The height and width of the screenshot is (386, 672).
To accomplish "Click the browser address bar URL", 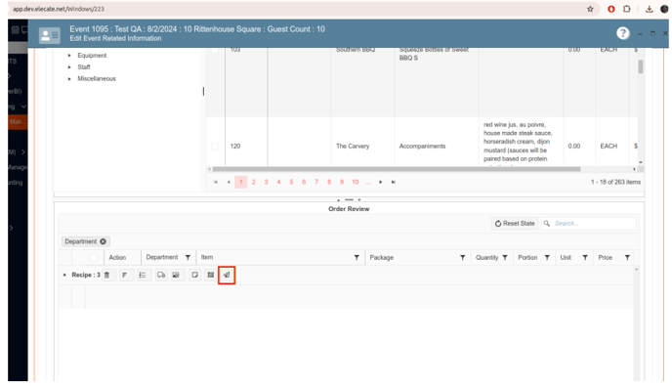I will (59, 9).
